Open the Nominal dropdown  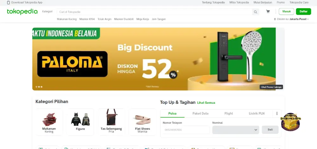point(236,130)
